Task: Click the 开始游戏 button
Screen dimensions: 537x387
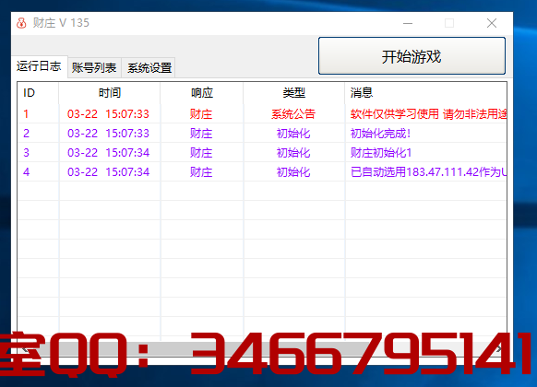Action: (x=412, y=55)
